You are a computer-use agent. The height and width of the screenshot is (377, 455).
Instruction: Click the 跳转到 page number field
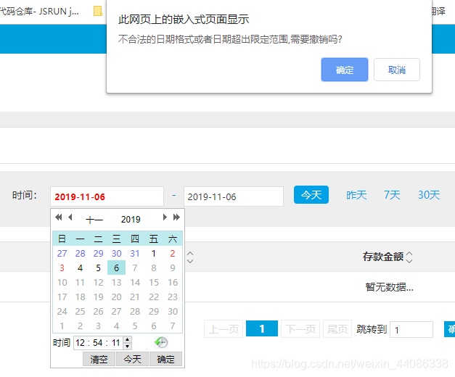click(x=411, y=329)
